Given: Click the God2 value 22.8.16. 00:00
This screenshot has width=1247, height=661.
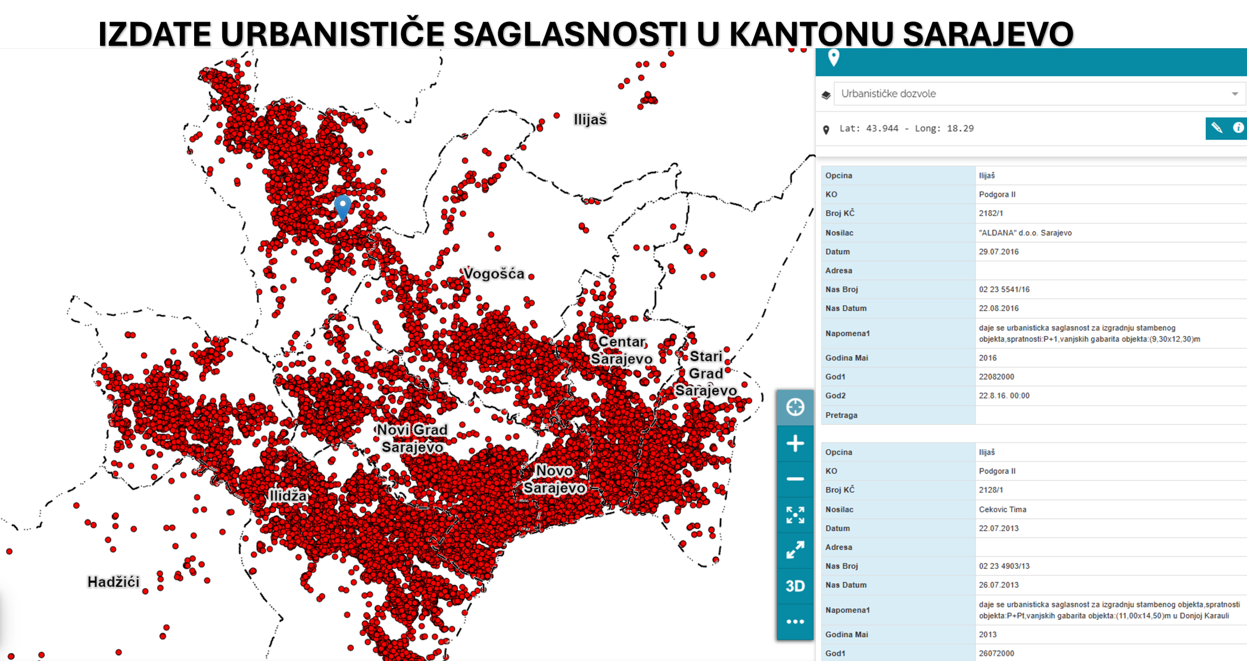Looking at the screenshot, I should coord(1004,396).
